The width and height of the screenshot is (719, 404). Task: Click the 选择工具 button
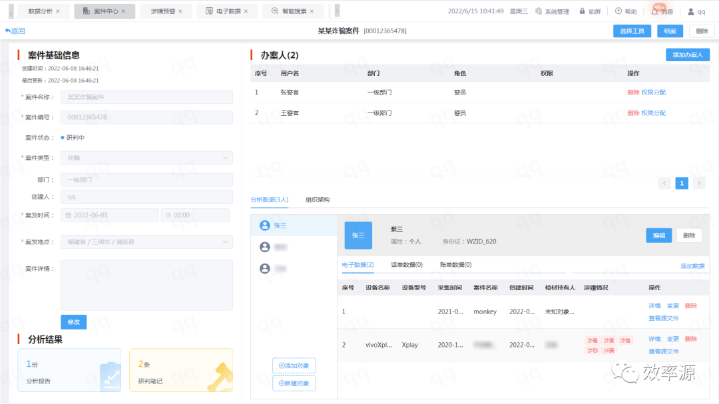coord(632,31)
